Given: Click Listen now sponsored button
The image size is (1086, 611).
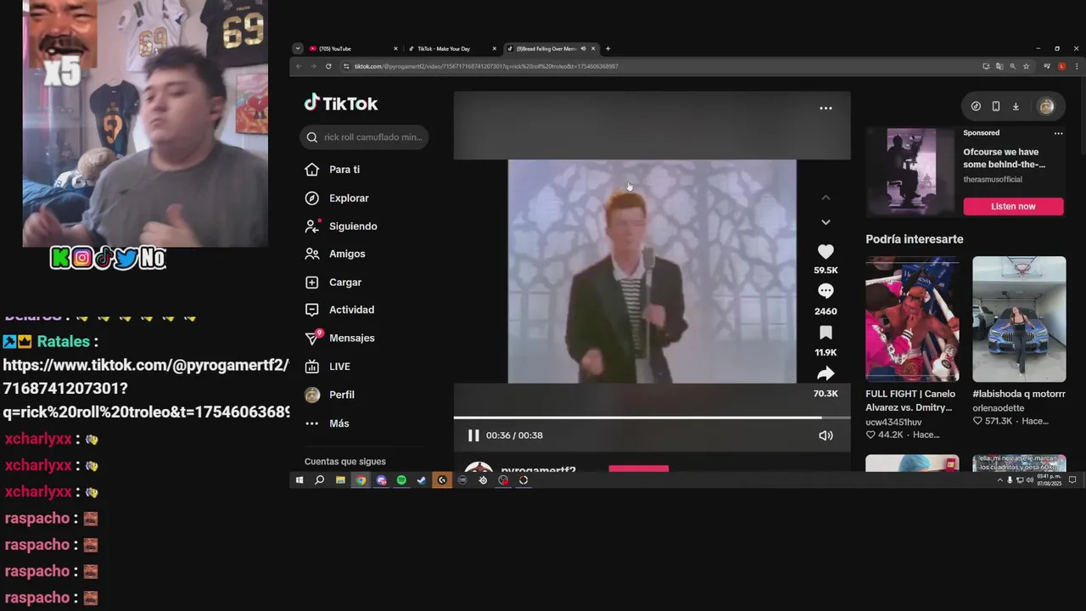Looking at the screenshot, I should (1013, 206).
